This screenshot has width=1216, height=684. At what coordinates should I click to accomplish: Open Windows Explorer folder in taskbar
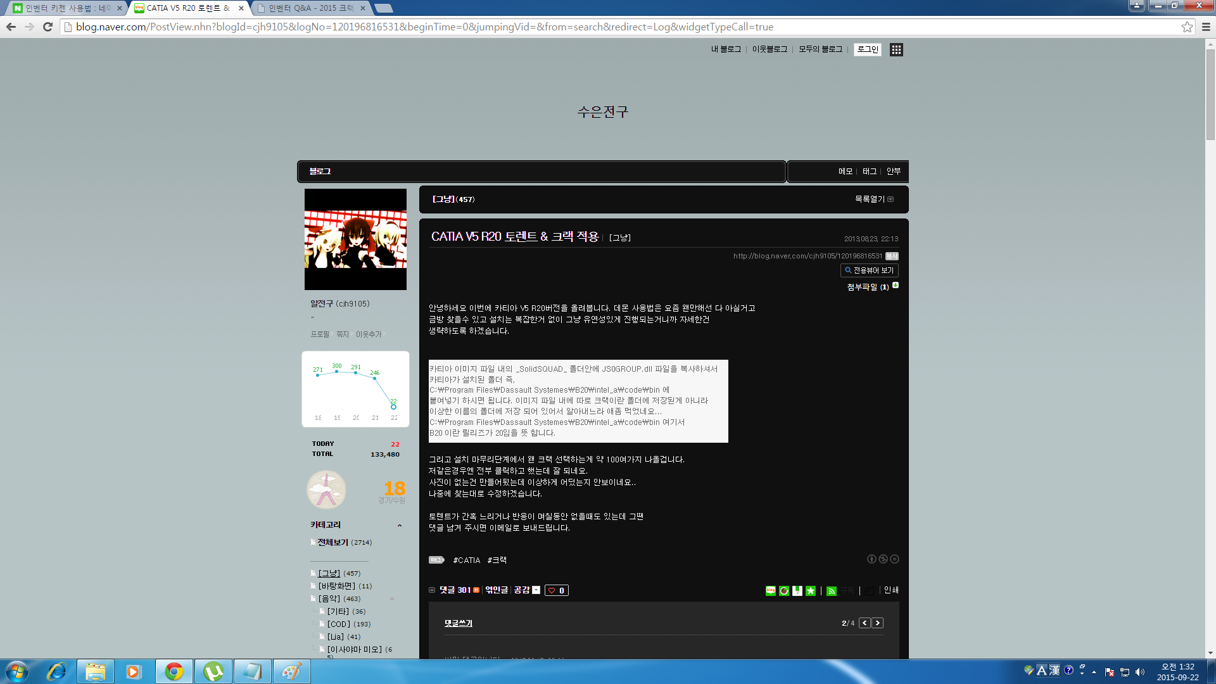(96, 671)
